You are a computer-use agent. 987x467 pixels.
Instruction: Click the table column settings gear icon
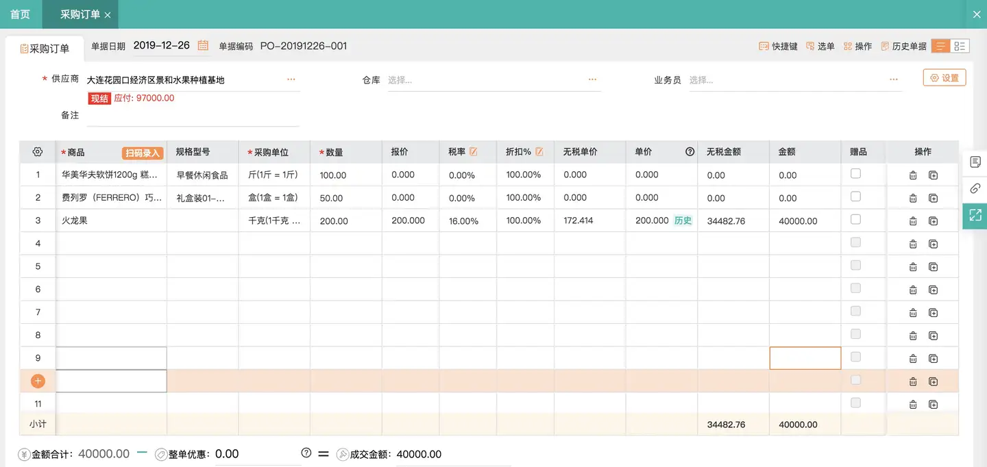tap(38, 151)
